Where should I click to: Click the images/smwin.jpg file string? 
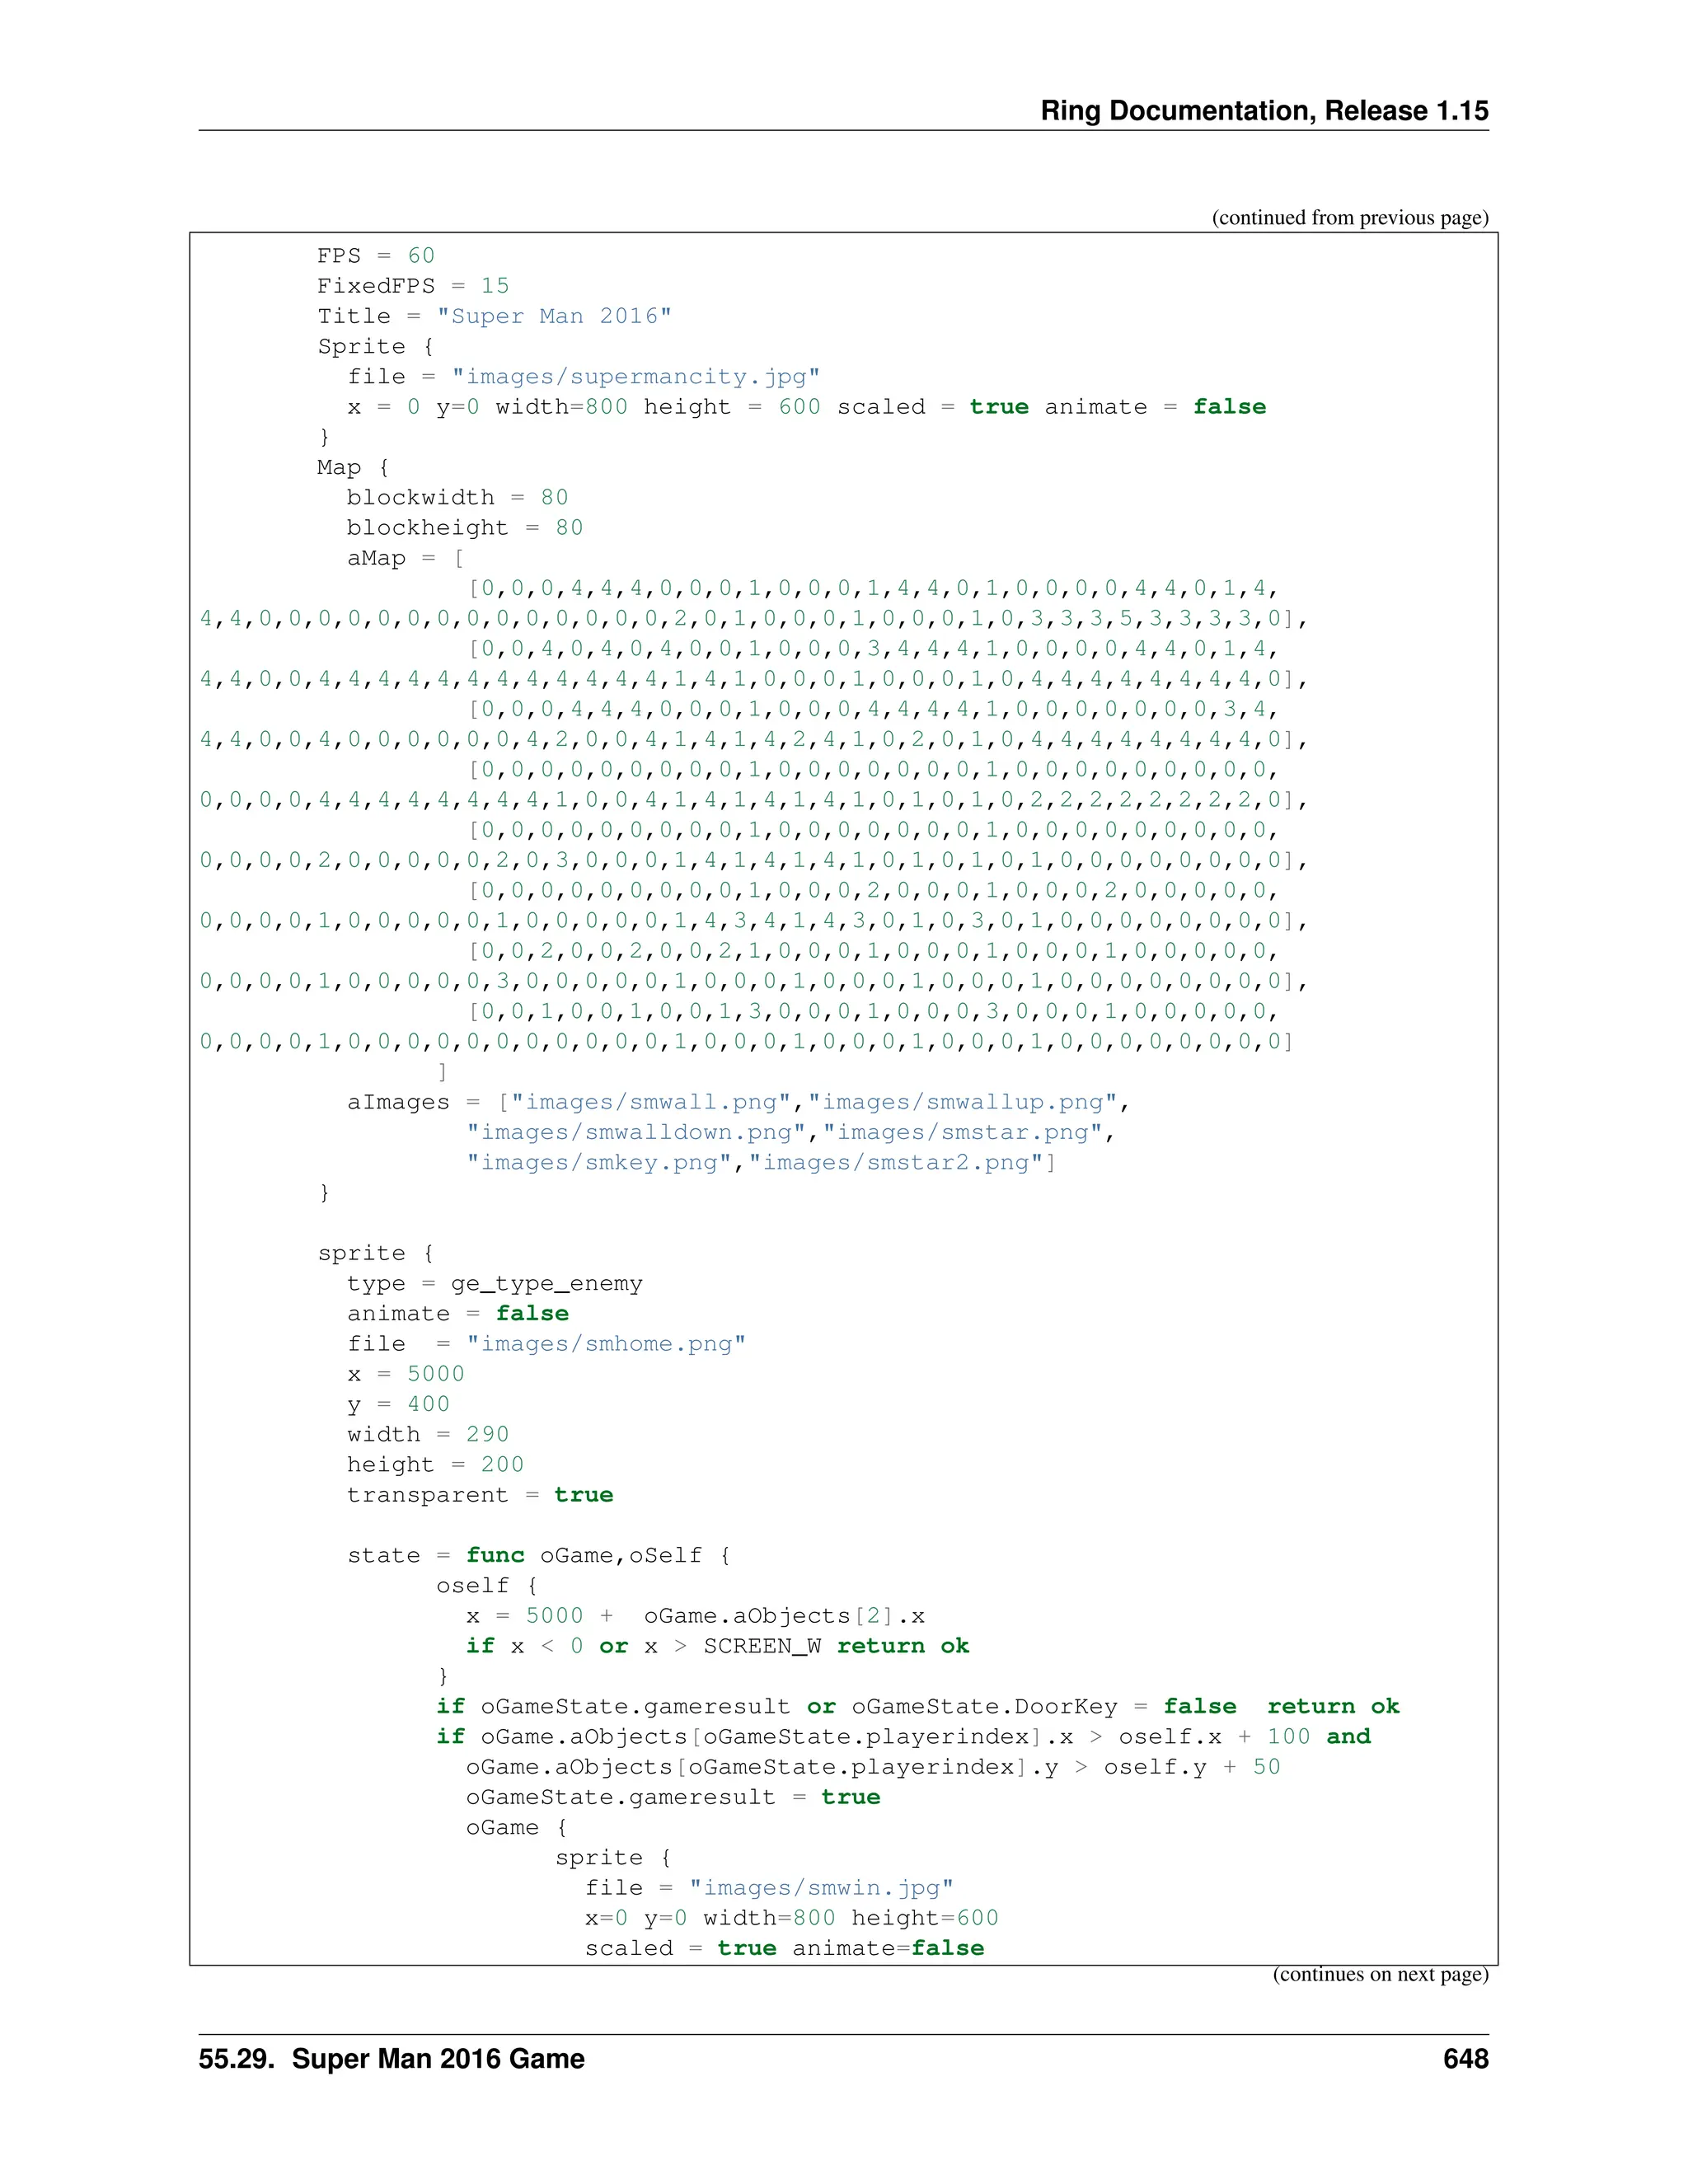(820, 1888)
